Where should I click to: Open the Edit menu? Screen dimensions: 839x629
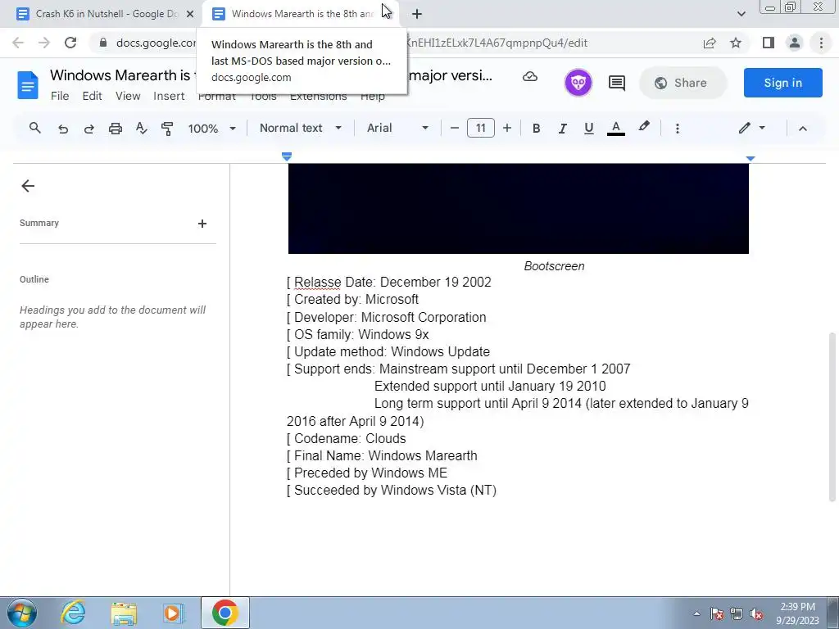pos(92,97)
